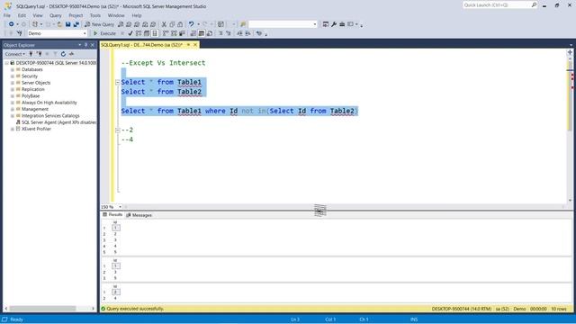Click the Execute button
The width and height of the screenshot is (576, 324).
coord(104,33)
